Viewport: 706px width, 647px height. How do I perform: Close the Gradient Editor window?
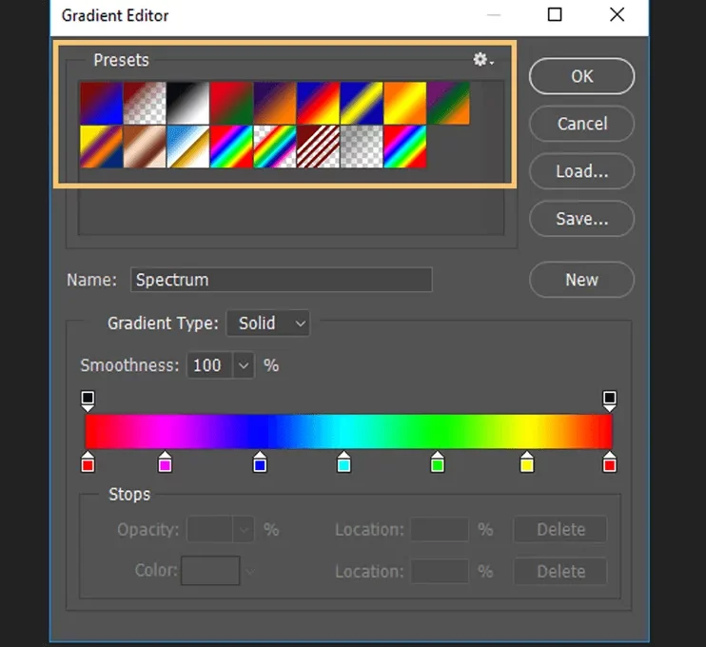pyautogui.click(x=617, y=15)
